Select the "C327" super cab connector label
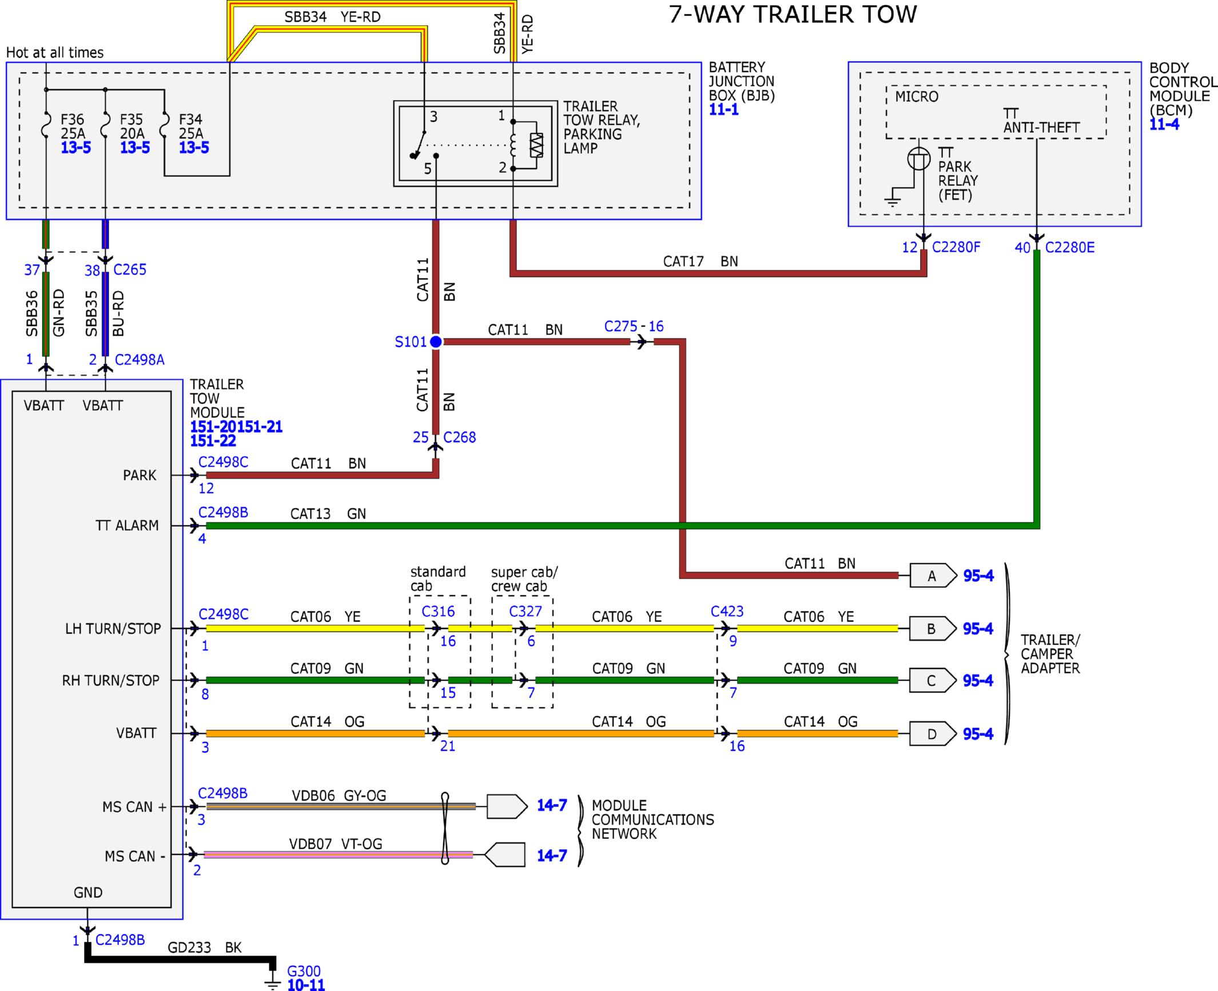Image resolution: width=1218 pixels, height=991 pixels. [526, 611]
